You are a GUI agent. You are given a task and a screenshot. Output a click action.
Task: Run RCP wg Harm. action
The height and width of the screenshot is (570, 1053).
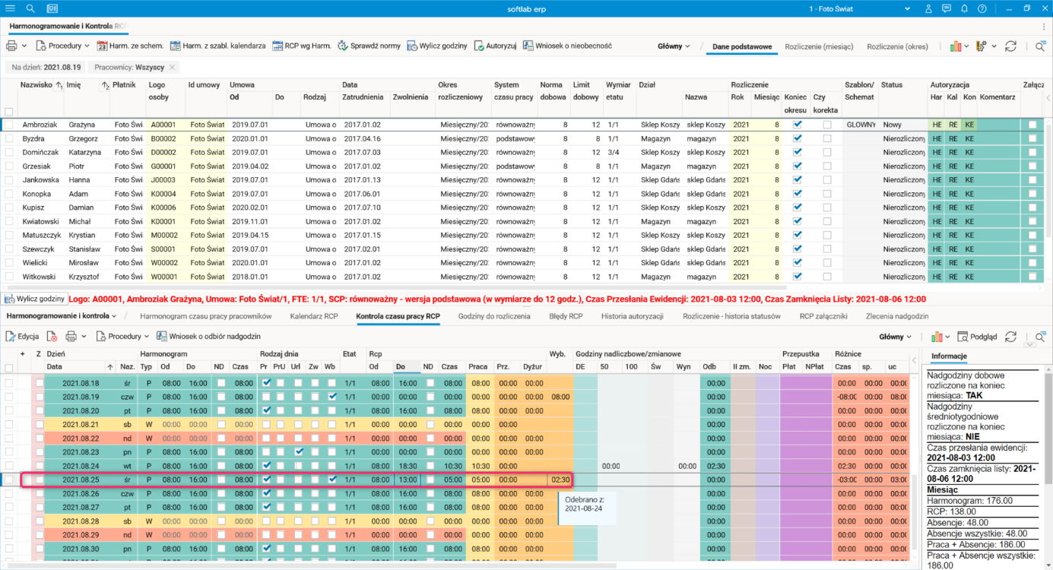tap(302, 46)
